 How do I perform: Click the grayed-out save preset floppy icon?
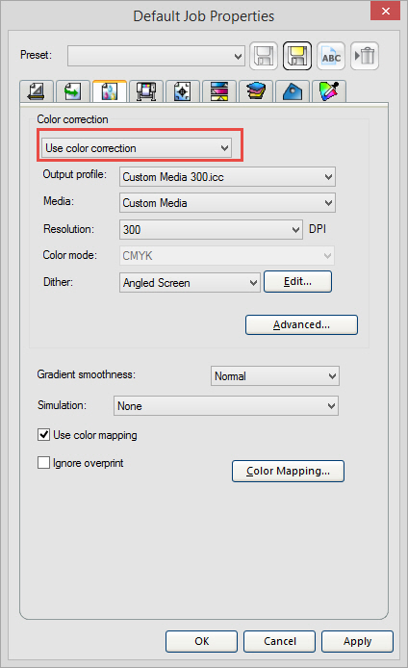[x=264, y=56]
